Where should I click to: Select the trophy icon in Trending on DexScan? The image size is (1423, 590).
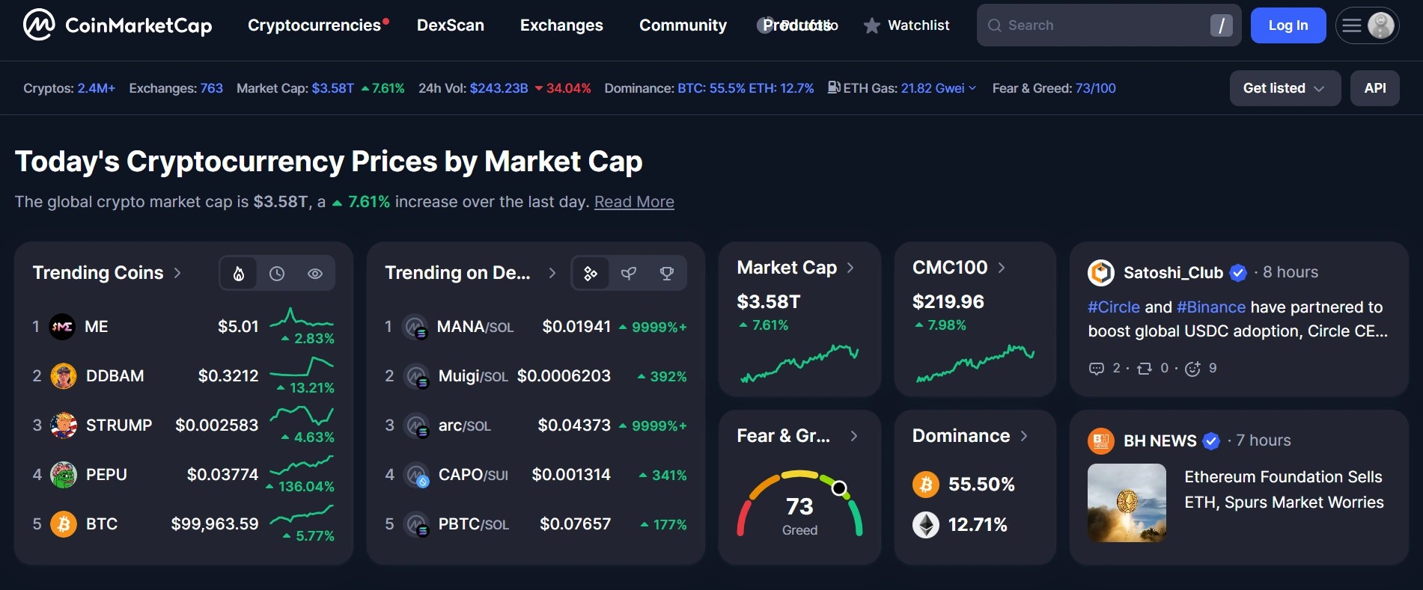click(666, 273)
